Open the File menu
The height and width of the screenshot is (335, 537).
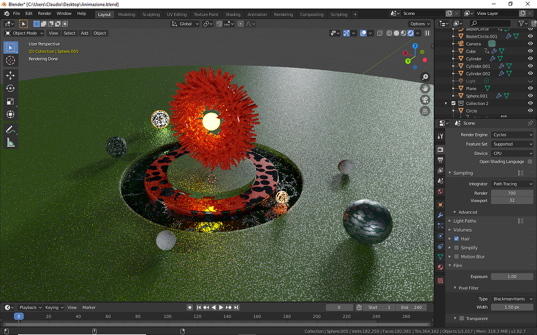(16, 14)
